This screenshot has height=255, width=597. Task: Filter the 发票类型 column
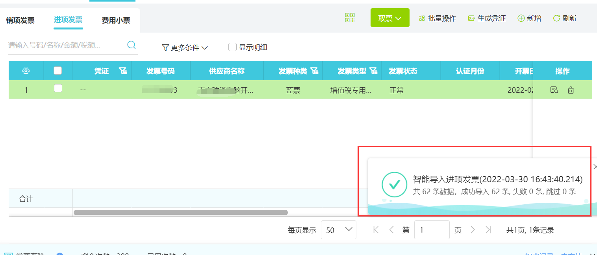pos(374,71)
